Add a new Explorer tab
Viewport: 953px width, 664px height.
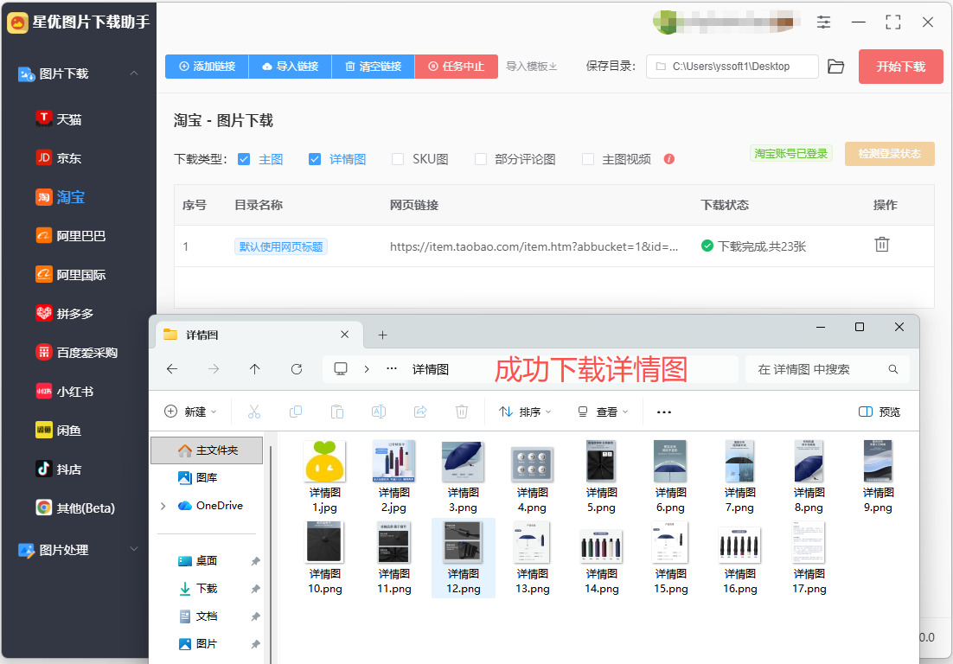(x=382, y=335)
